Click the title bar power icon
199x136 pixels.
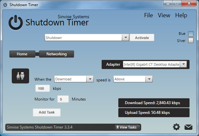click(5, 5)
